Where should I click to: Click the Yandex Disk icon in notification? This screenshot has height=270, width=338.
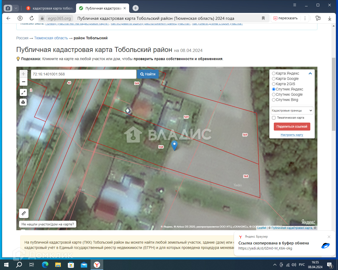[326, 245]
